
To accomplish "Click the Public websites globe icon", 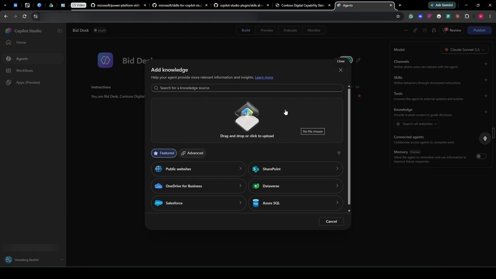I will (158, 169).
